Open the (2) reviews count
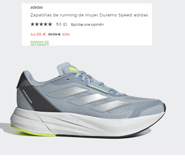Image resolution: width=185 pixels, height=162 pixels. (x=65, y=24)
